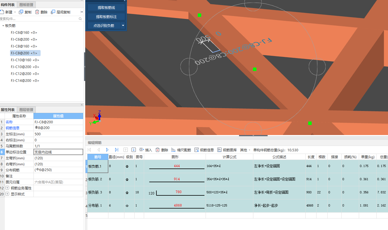Screen dimensions: 388x230
Task: Select rebar row 板负筋.3
Action: click(98, 193)
